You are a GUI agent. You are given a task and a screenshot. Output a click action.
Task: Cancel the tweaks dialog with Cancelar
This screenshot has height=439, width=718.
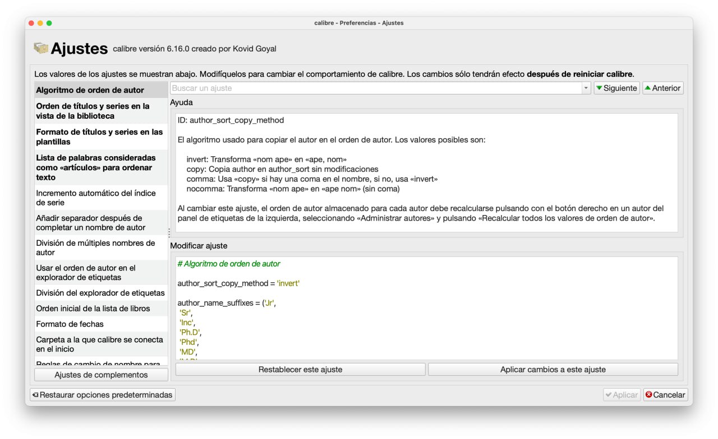[x=665, y=395]
